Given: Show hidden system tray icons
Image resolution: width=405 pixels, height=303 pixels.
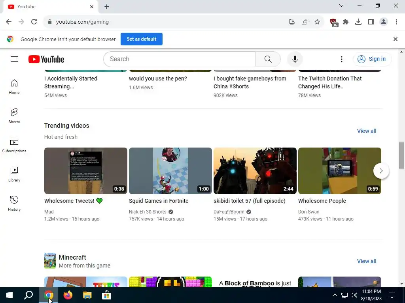Looking at the screenshot, I should coord(335,295).
